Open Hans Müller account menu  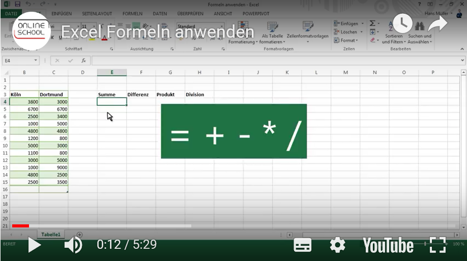[x=439, y=13]
